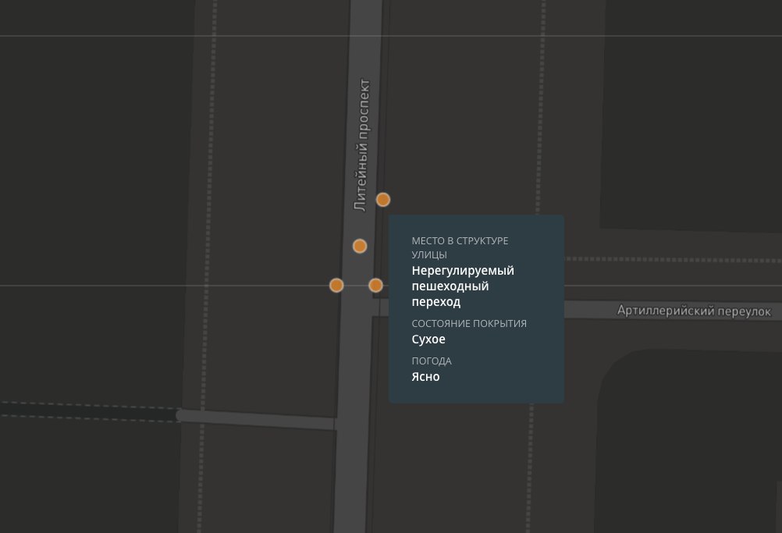
Task: Click the 'Состояние покрытия' heading in popup
Action: 469,324
